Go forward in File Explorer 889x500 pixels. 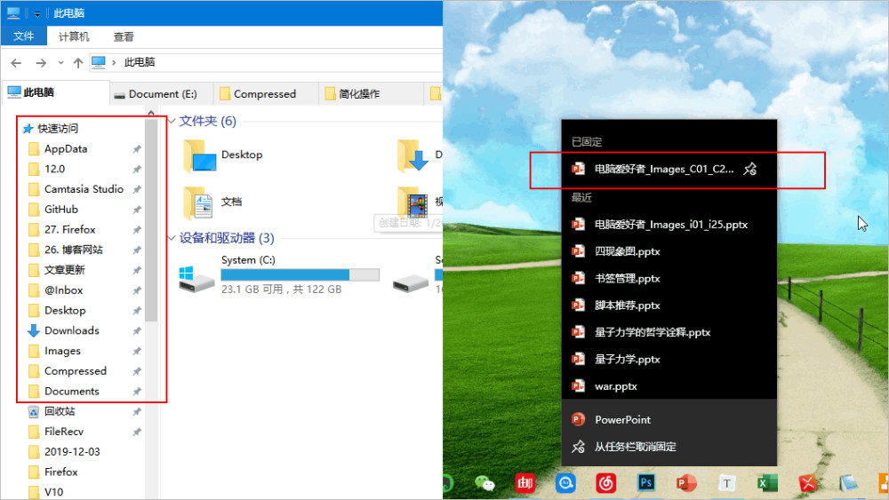41,63
